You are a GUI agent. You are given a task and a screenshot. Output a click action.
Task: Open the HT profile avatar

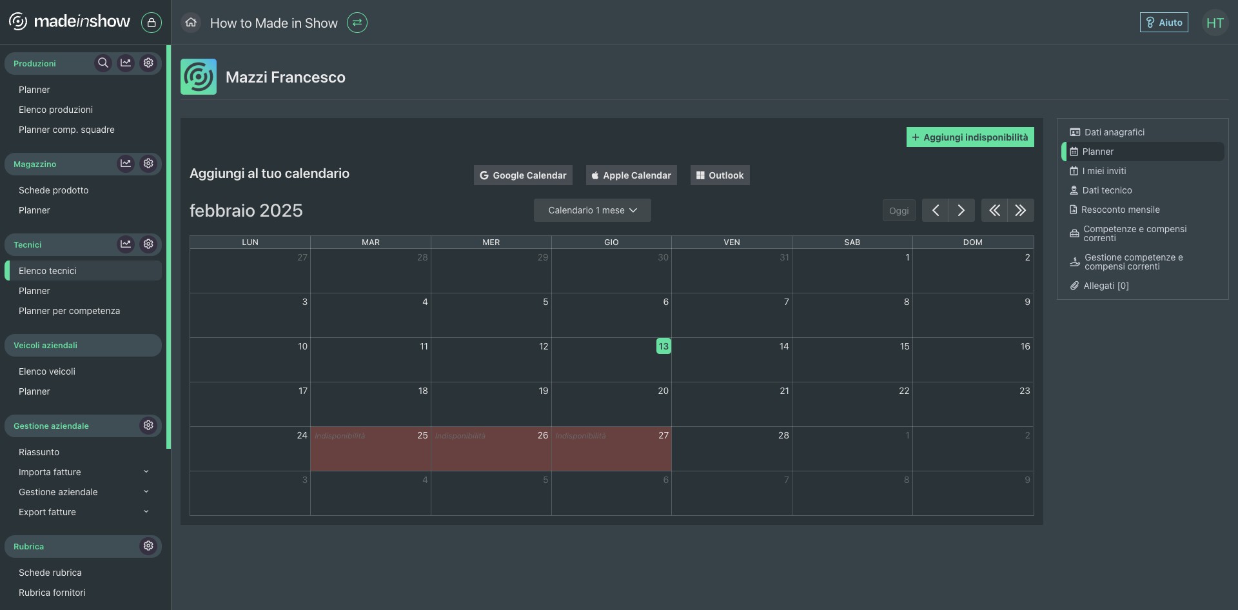(x=1215, y=23)
